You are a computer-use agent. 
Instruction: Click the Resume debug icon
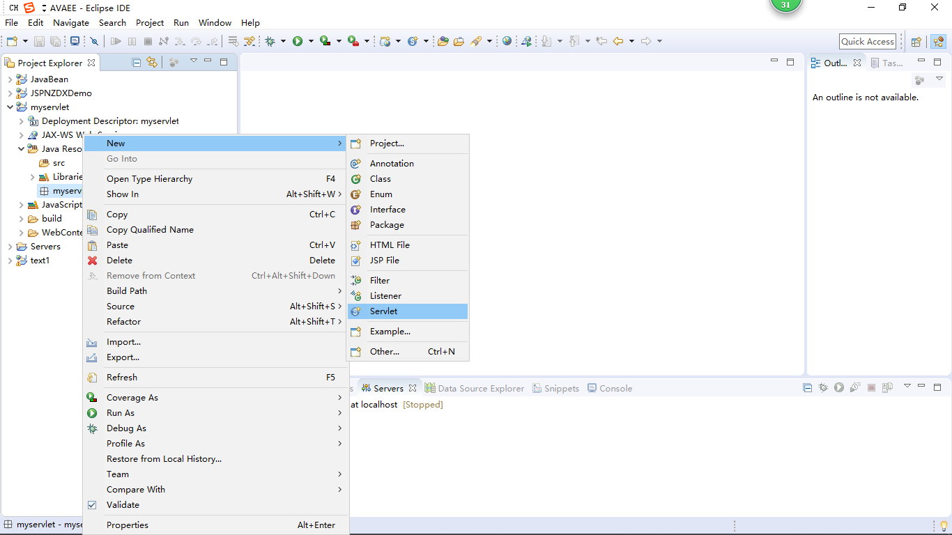click(116, 41)
